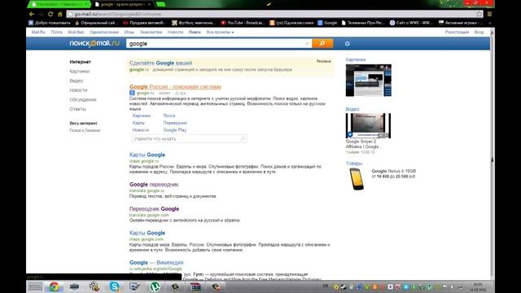521x293 pixels.
Task: Open Карты Google result for maps.google.com
Action: click(x=147, y=233)
